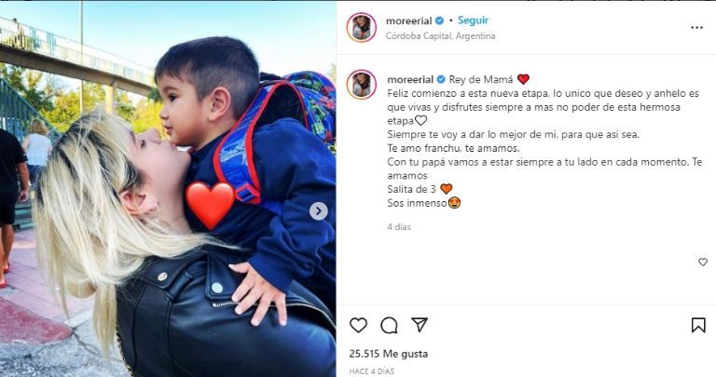Like the post with the heart icon
716x377 pixels.
pos(358,325)
